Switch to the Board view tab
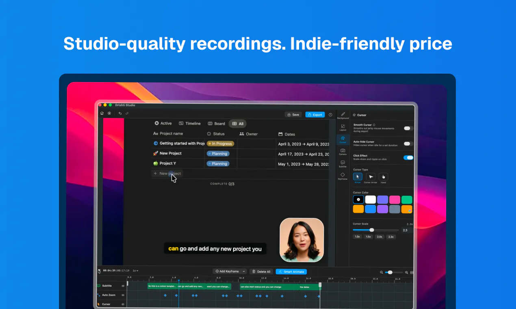 [216, 124]
